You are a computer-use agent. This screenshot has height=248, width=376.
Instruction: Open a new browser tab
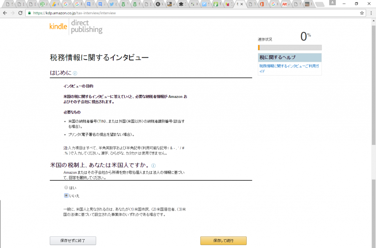coord(320,4)
